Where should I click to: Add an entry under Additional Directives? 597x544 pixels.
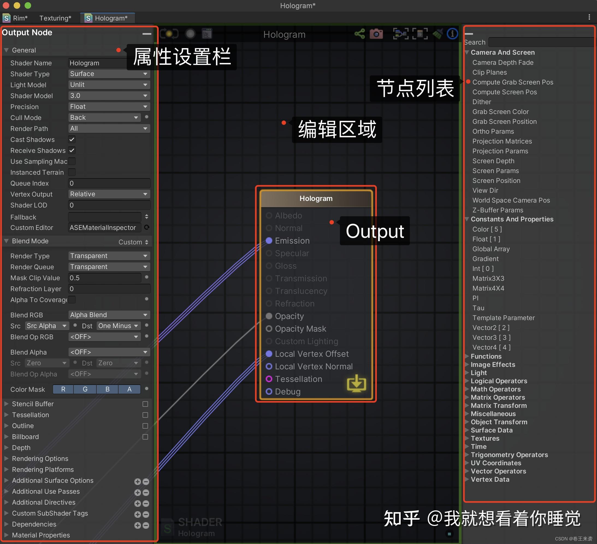(x=137, y=503)
